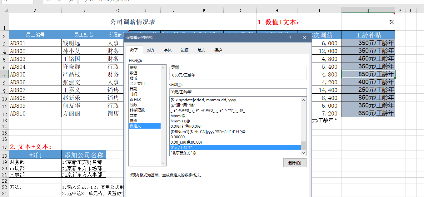Select format 0.00000_
This screenshot has height=197, width=424.
(235, 137)
